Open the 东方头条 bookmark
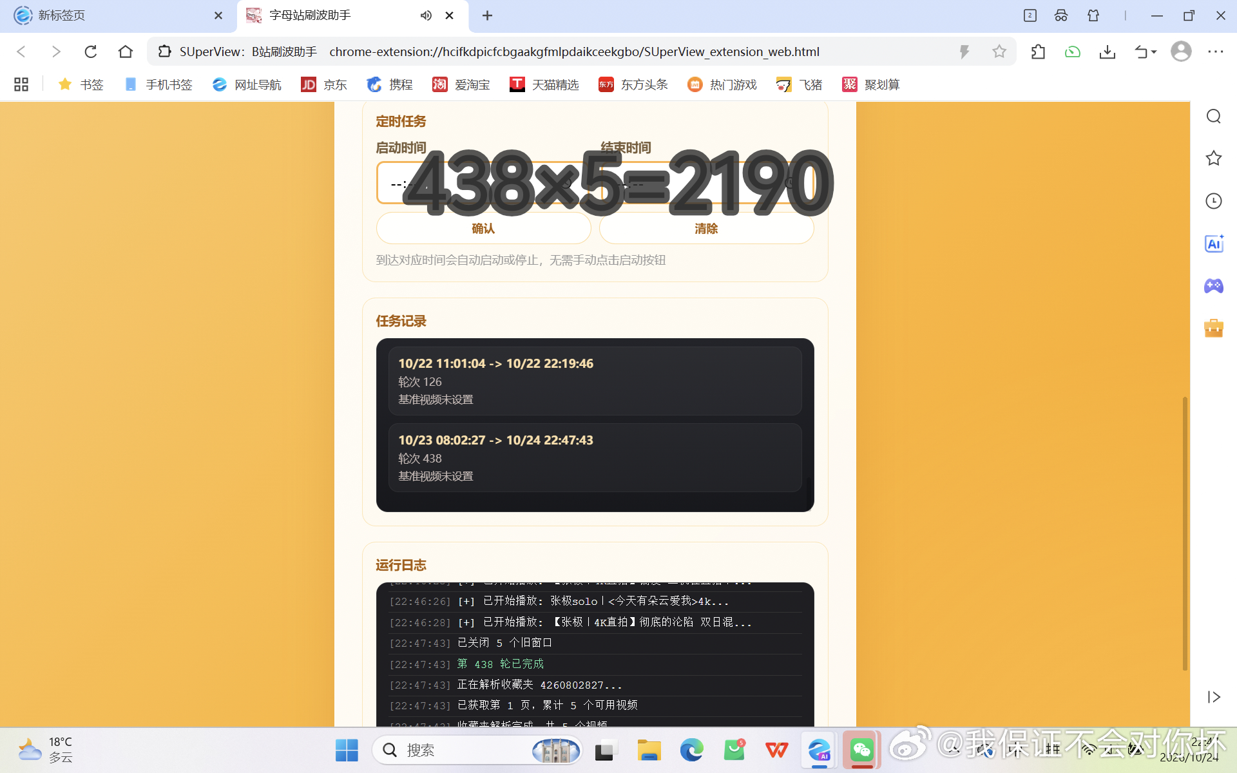The width and height of the screenshot is (1237, 773). pyautogui.click(x=633, y=84)
